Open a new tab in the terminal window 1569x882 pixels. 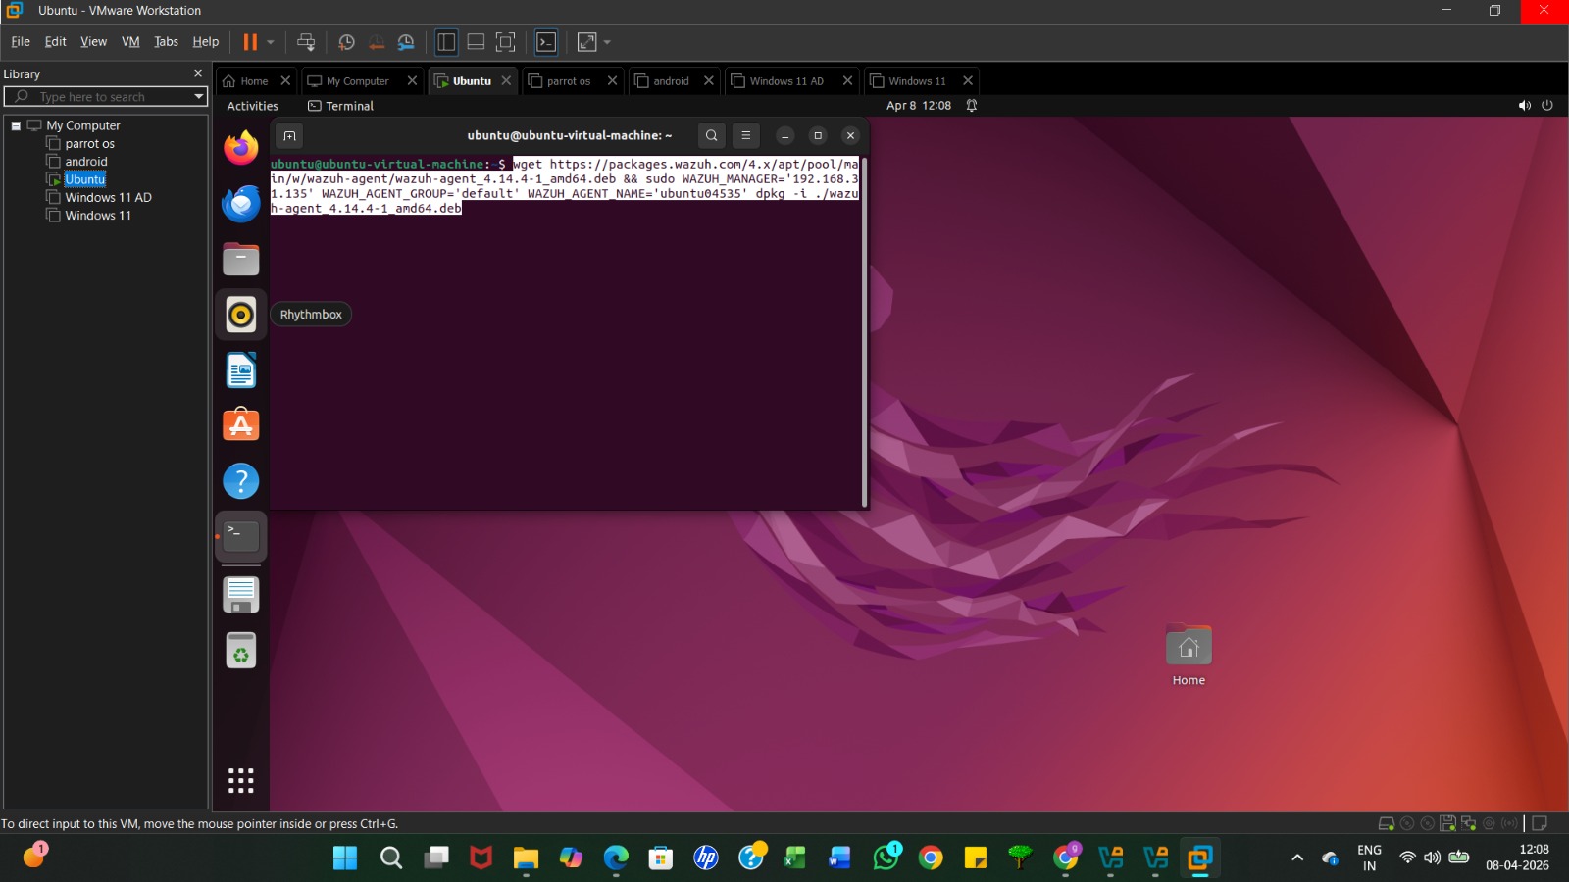pyautogui.click(x=289, y=136)
